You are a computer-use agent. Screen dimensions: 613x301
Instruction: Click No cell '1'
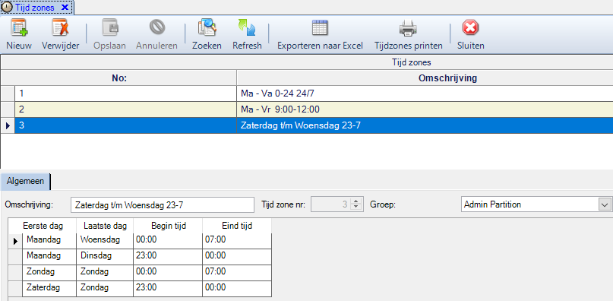tap(126, 93)
